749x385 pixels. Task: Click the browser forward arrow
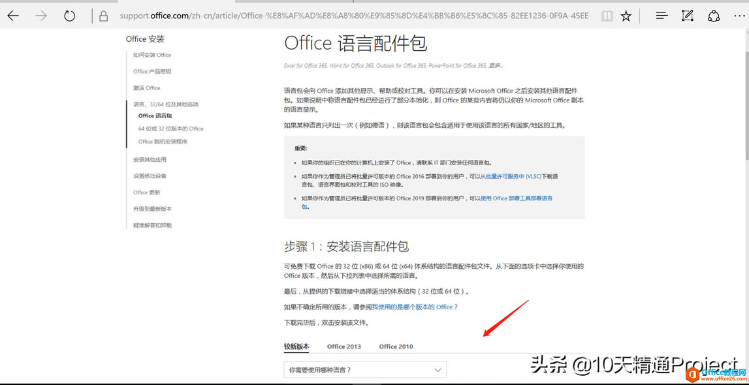click(41, 16)
